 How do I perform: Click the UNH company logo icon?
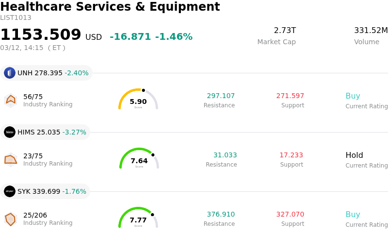pyautogui.click(x=10, y=73)
